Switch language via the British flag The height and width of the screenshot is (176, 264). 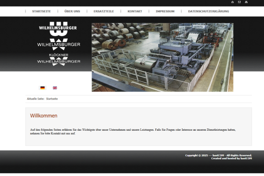pos(55,88)
